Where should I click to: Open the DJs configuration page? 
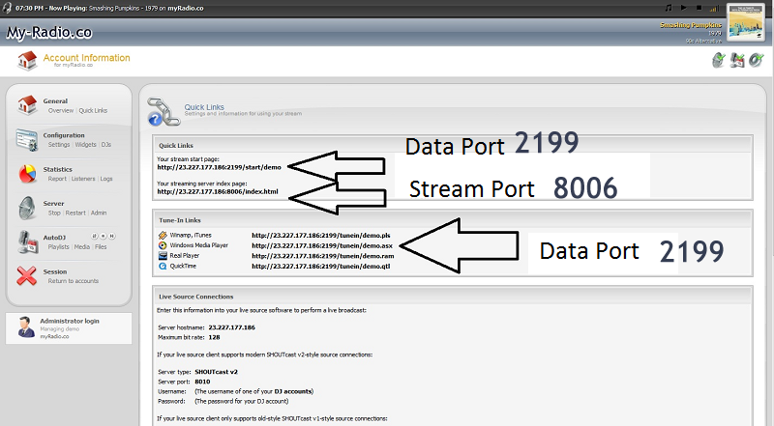point(106,145)
